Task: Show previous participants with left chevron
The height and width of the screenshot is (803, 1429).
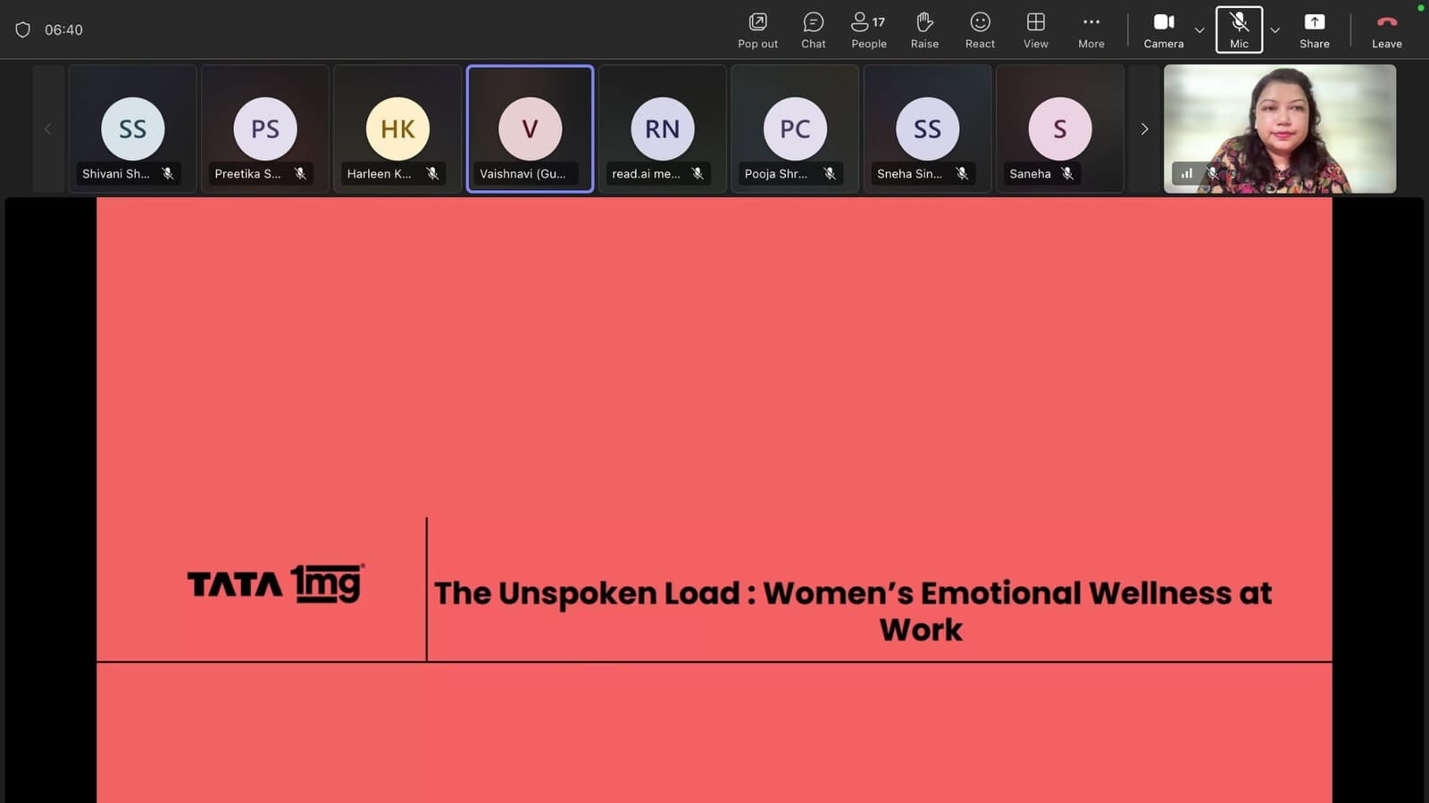Action: 48,128
